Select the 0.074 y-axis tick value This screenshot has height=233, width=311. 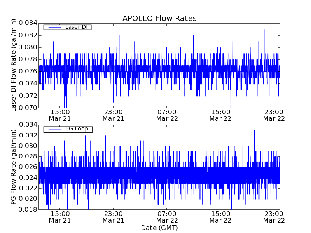(x=28, y=83)
